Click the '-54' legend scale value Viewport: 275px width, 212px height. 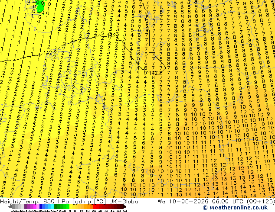tap(14, 211)
